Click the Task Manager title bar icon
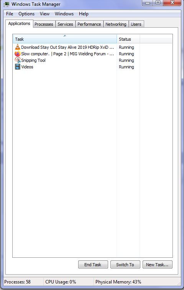This screenshot has height=290, width=184. [7, 4]
